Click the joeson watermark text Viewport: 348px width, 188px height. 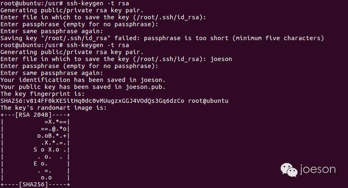point(318,169)
